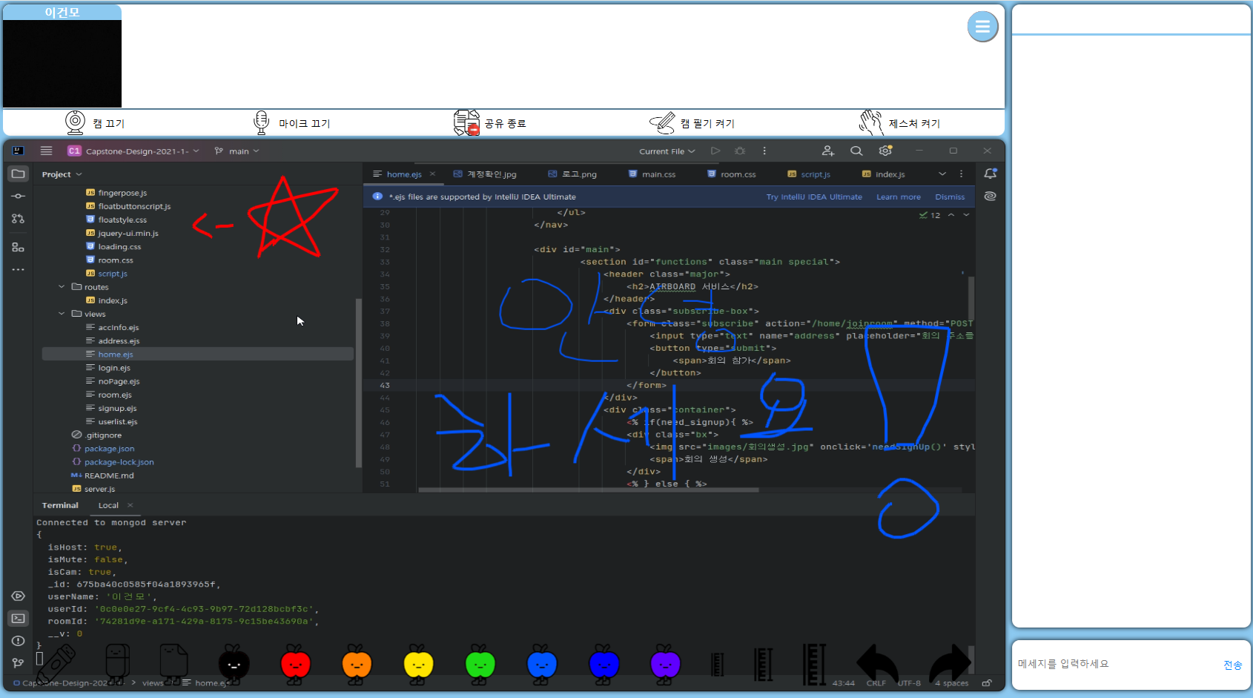Image resolution: width=1253 pixels, height=698 pixels.
Task: Click the search magnifier in the IDE
Action: (x=856, y=151)
